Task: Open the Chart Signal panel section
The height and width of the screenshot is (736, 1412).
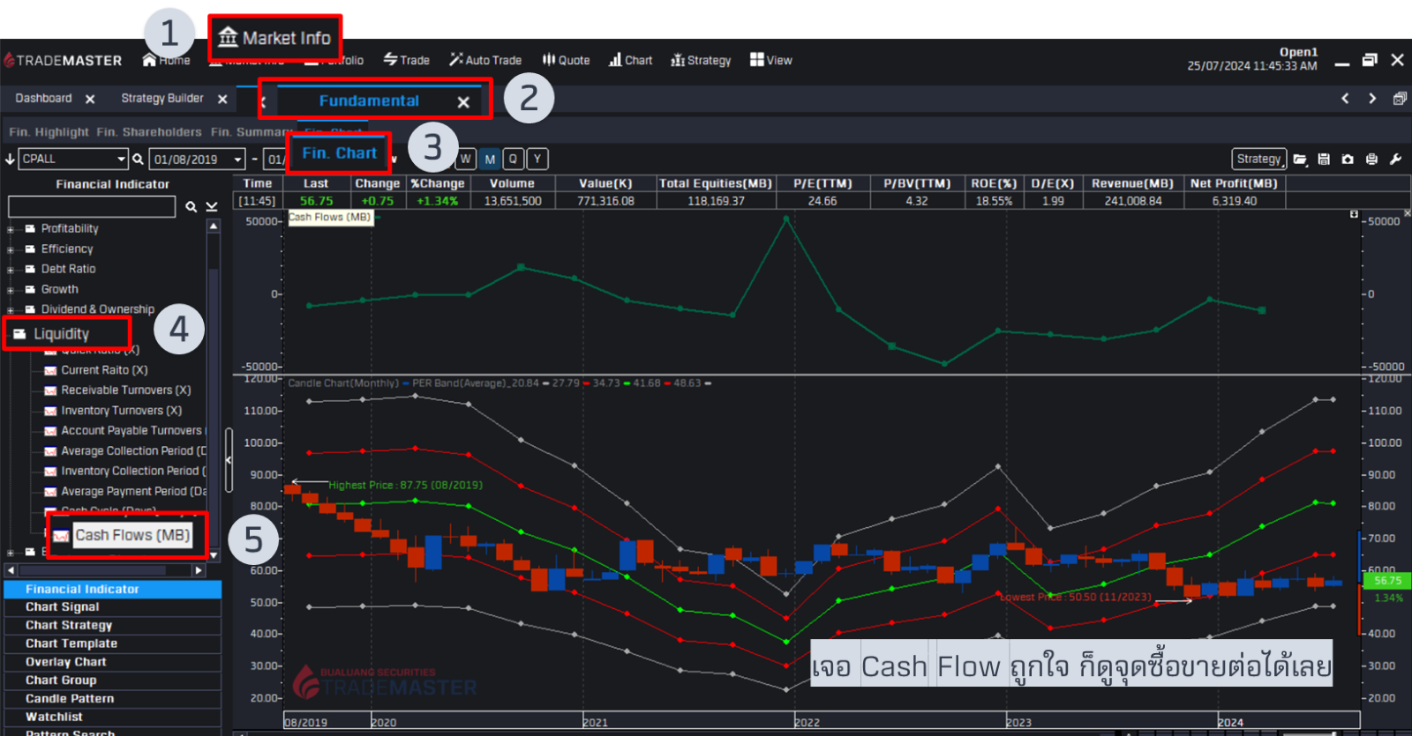Action: coord(112,607)
